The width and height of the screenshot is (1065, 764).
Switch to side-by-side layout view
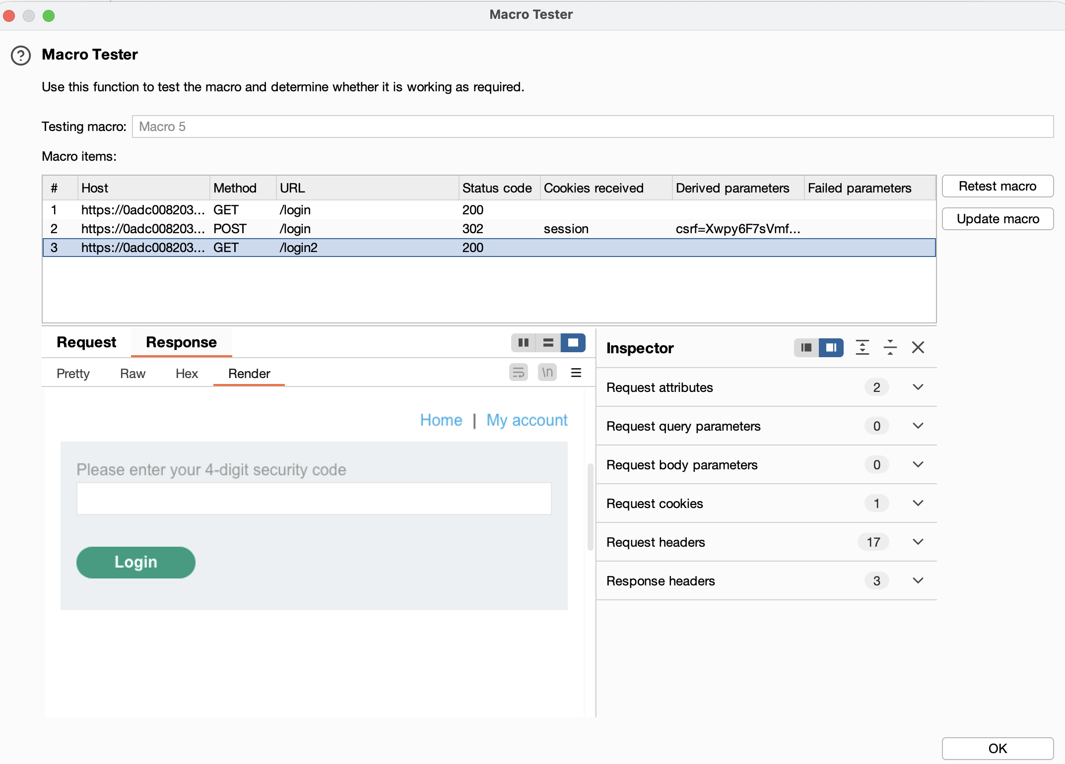coord(523,343)
